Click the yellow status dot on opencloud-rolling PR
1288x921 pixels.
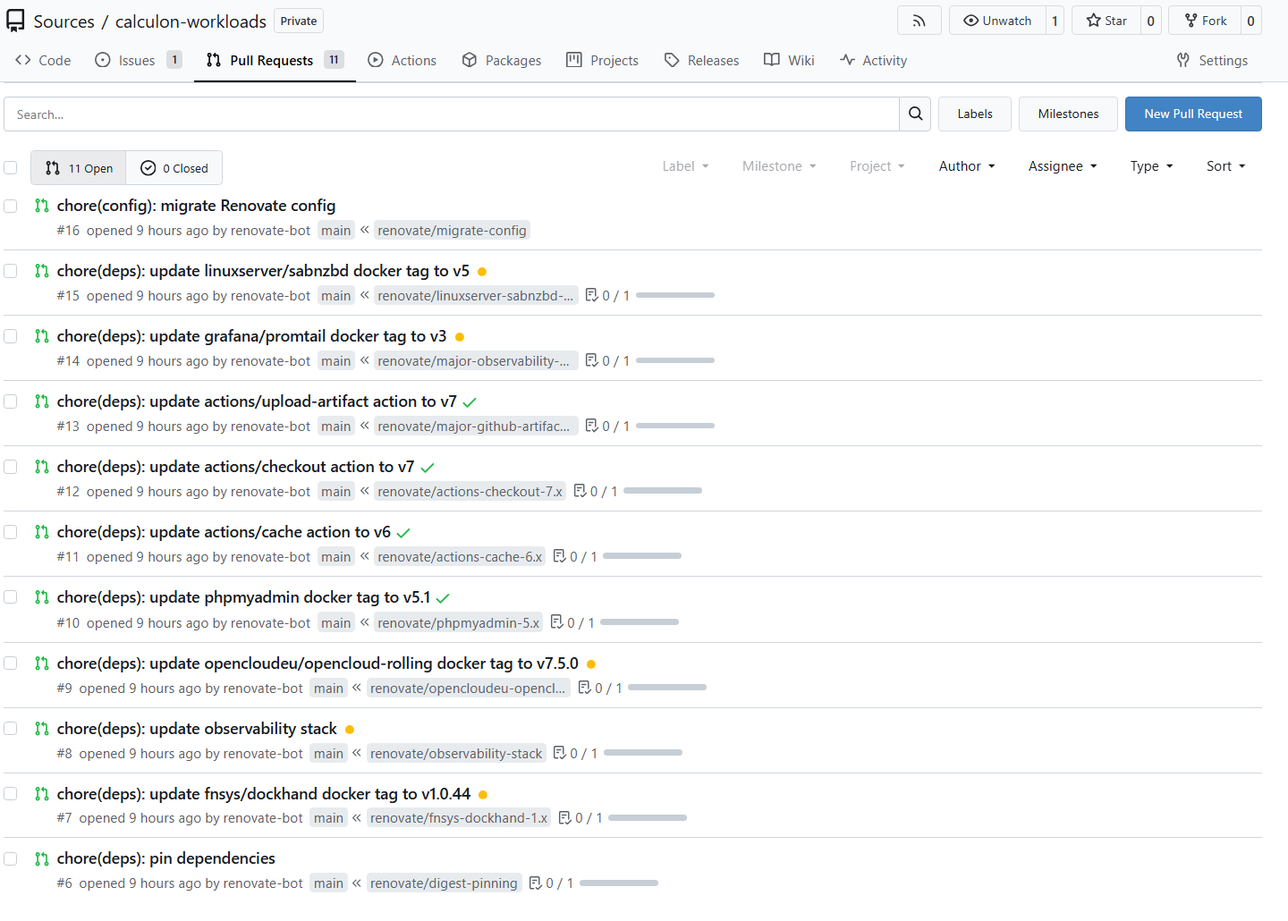coord(591,664)
